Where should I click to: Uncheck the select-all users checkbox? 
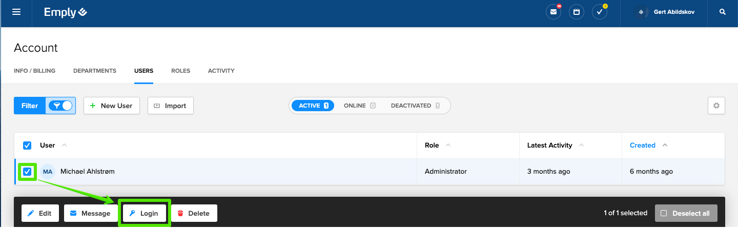point(28,146)
